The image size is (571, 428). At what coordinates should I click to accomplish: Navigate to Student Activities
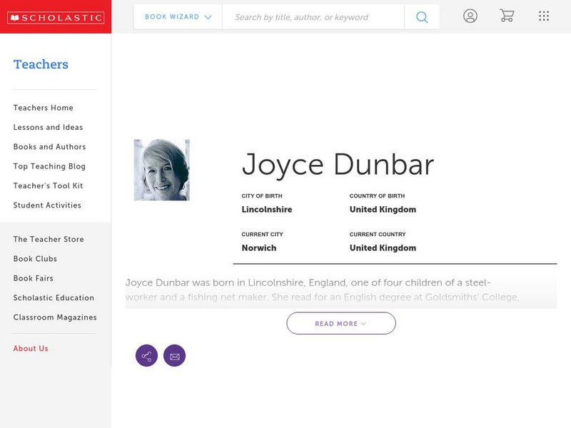[47, 205]
